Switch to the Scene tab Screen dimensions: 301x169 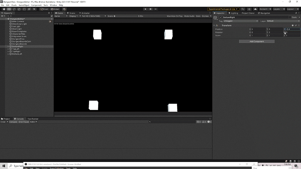click(x=71, y=13)
